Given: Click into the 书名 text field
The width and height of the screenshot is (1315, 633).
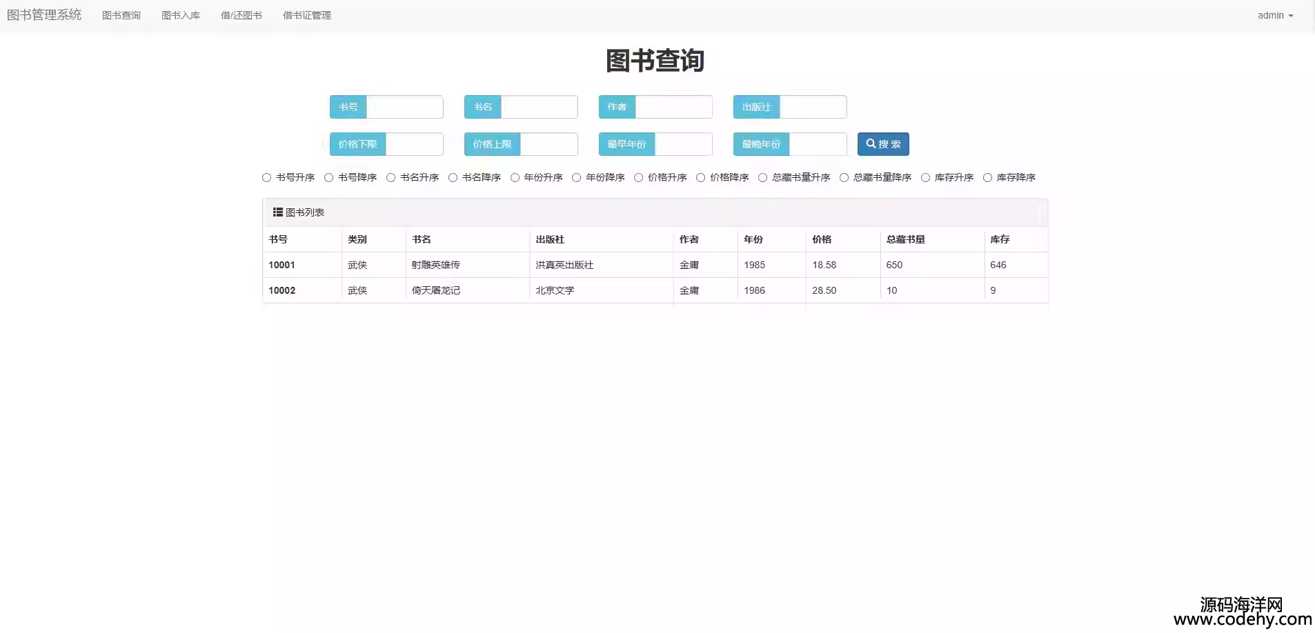Looking at the screenshot, I should [539, 107].
